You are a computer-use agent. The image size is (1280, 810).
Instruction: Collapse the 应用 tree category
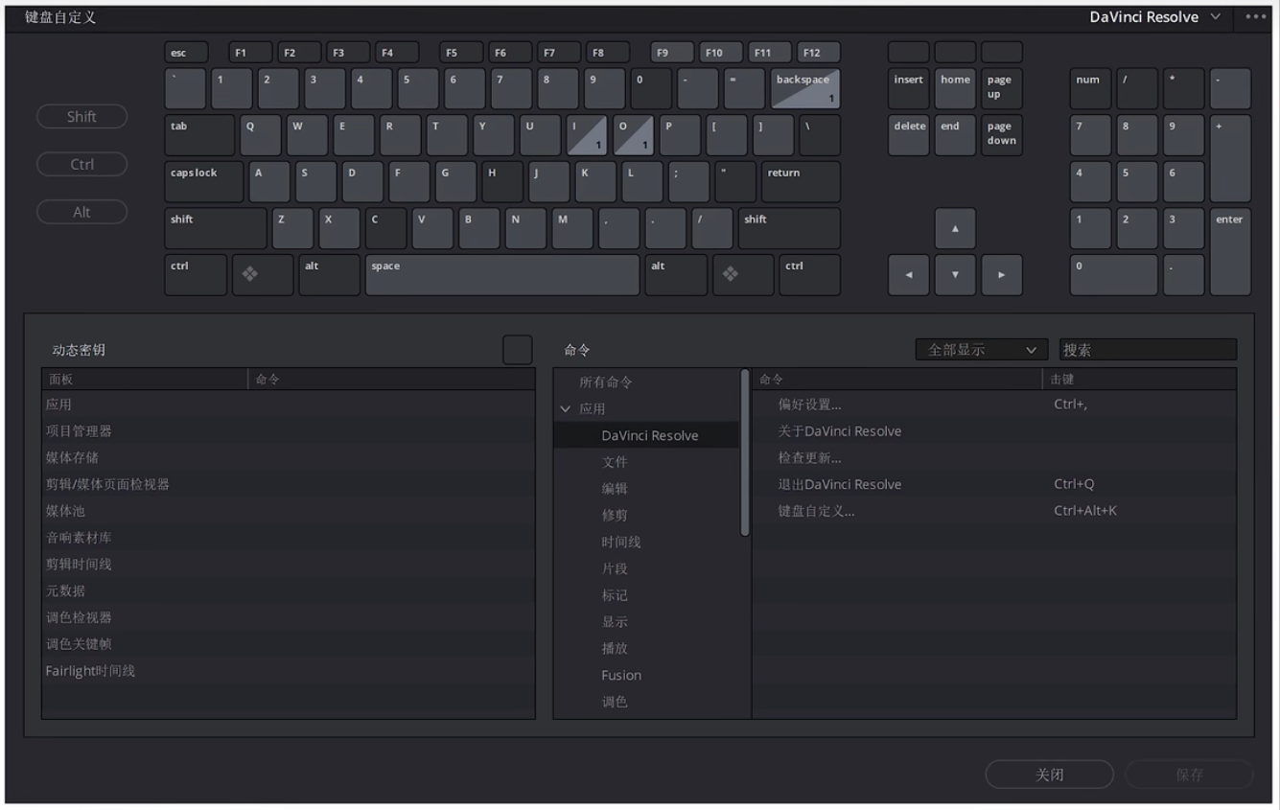click(x=566, y=409)
